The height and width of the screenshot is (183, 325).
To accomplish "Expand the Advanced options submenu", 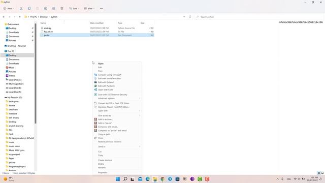I will click(117, 98).
